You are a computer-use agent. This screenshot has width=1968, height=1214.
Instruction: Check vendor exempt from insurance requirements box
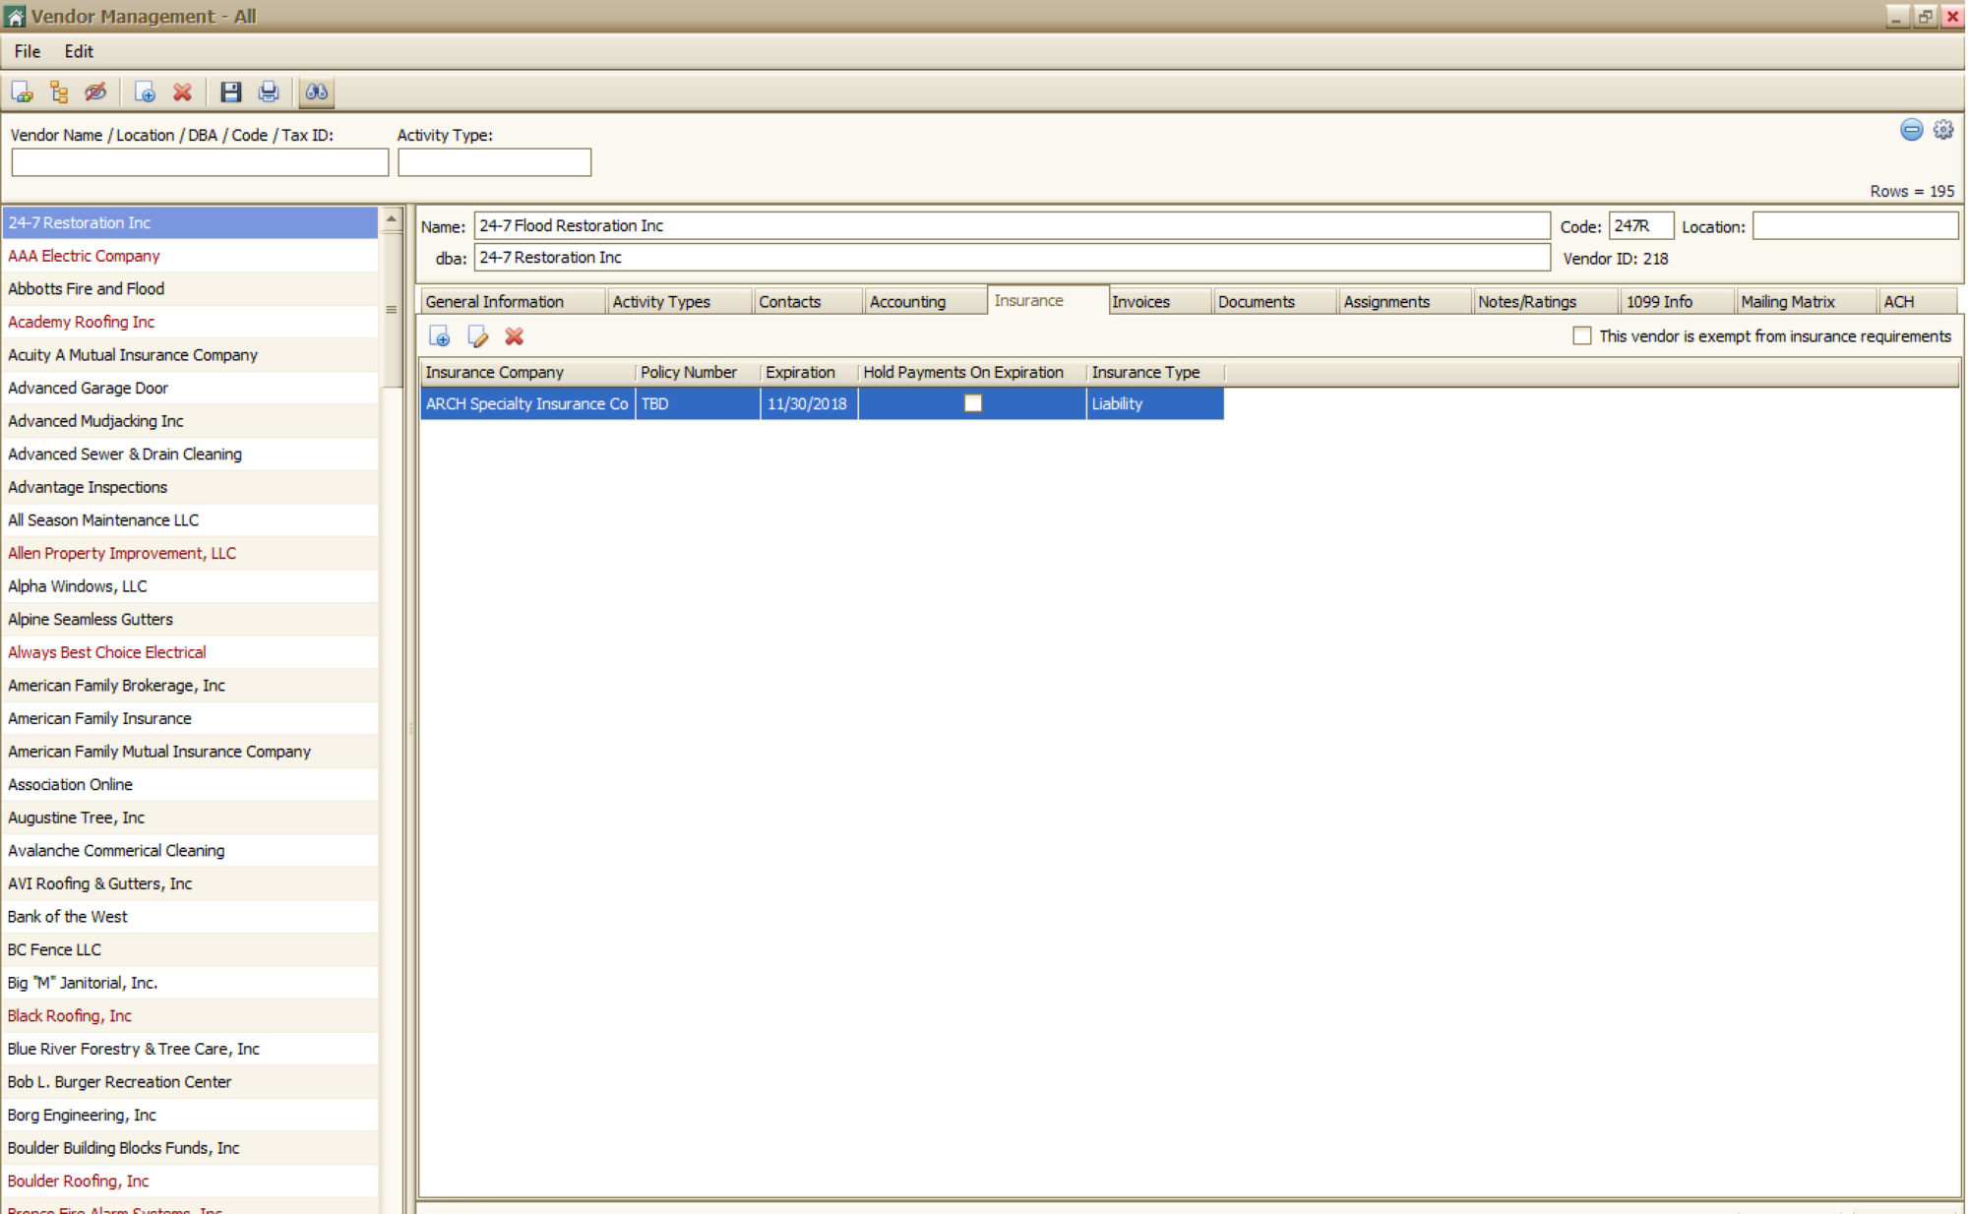(1581, 336)
